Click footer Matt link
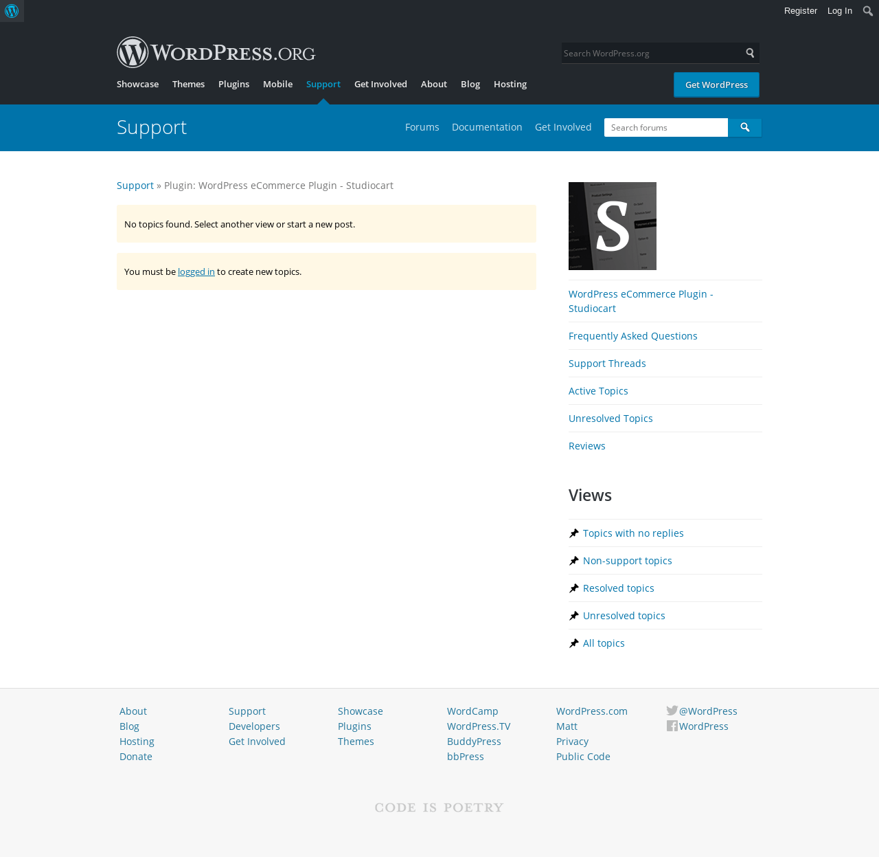879x857 pixels. coord(567,726)
